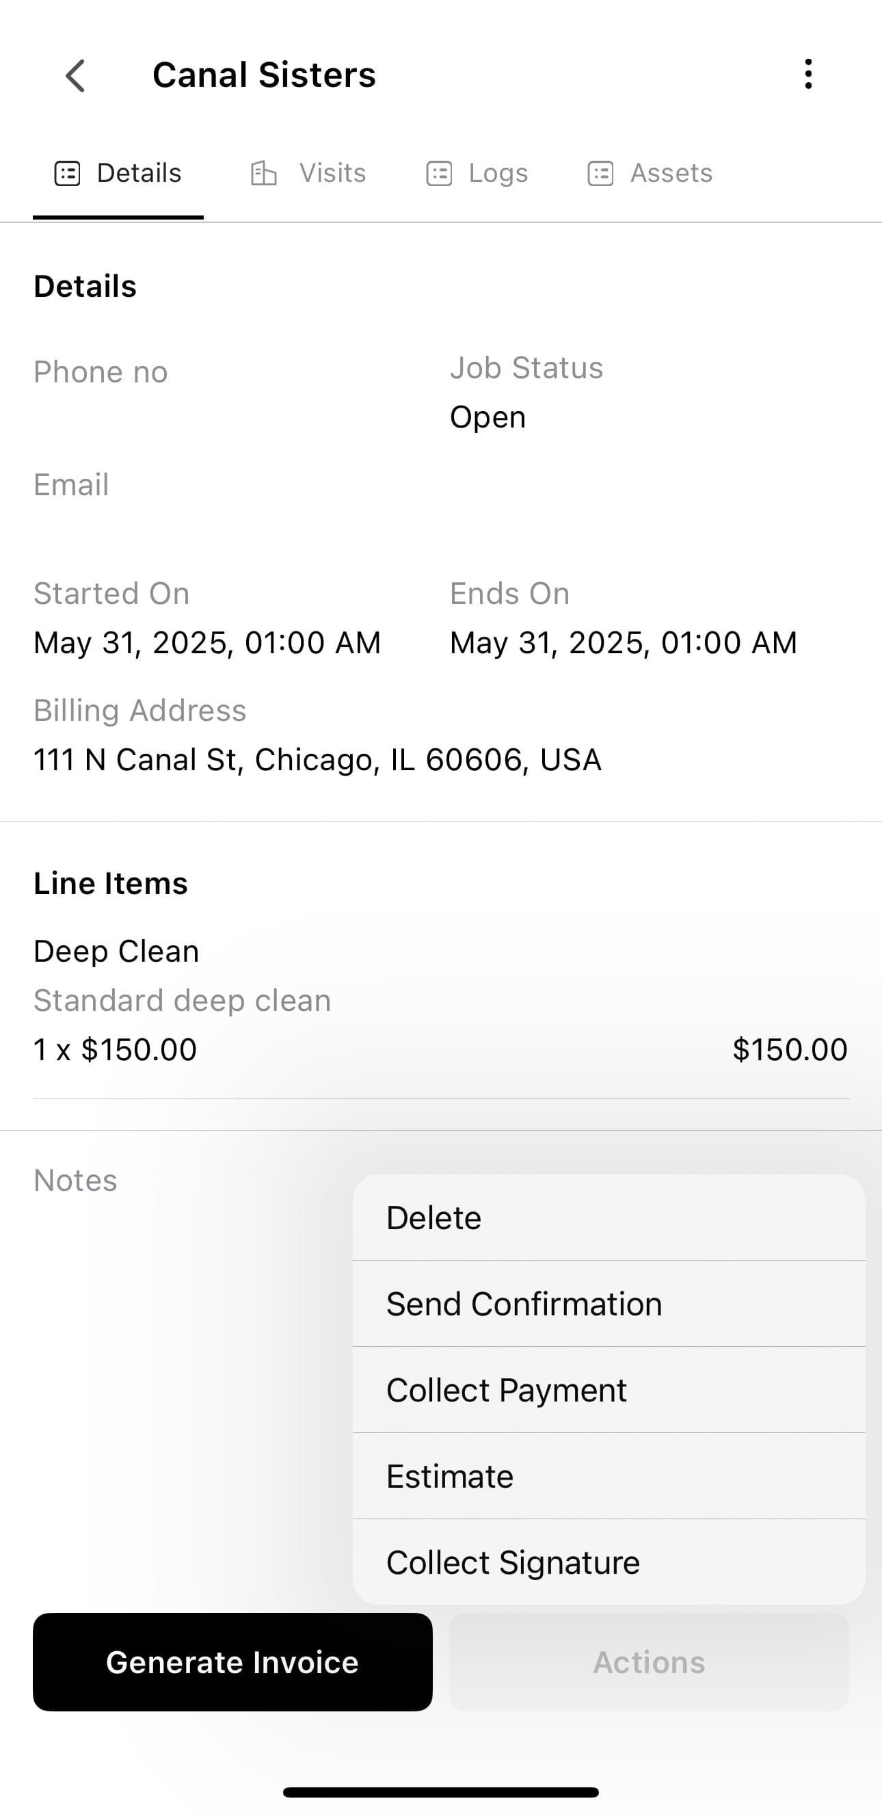
Task: Tap the Open job status value
Action: 487,417
